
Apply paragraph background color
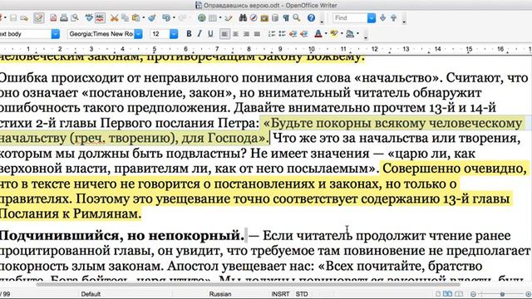[x=350, y=34]
